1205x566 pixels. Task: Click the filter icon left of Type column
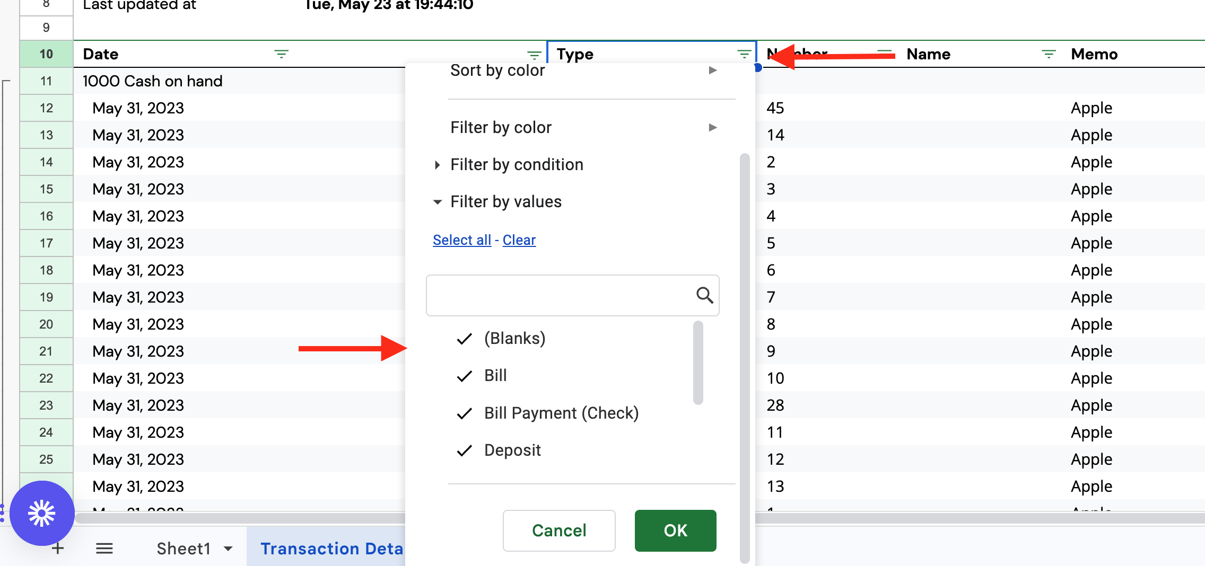[534, 55]
